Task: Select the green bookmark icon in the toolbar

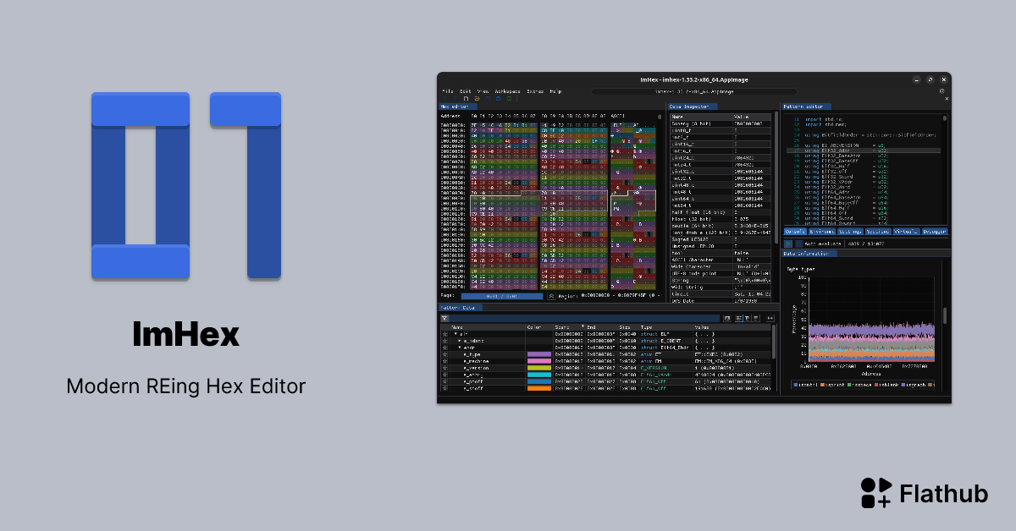Action: [x=509, y=98]
